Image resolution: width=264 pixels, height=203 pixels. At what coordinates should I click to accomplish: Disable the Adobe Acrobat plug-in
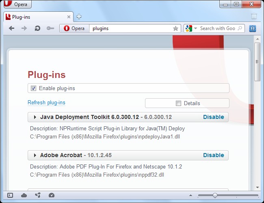click(x=214, y=155)
